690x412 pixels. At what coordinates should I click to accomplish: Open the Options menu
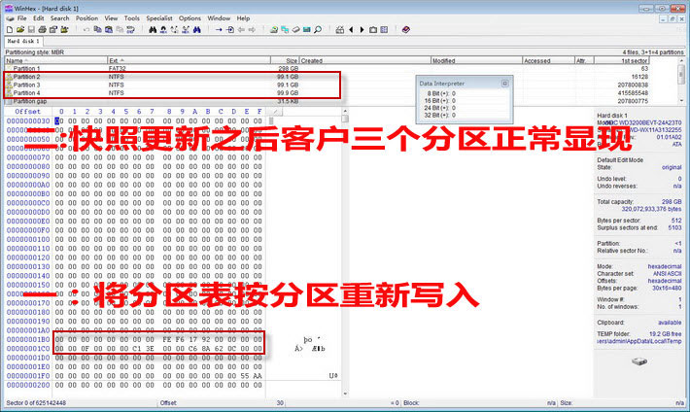click(190, 18)
